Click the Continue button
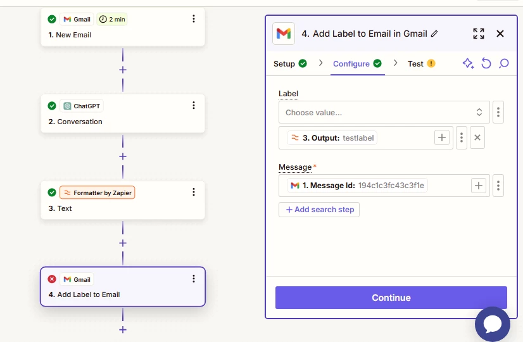 coord(391,298)
